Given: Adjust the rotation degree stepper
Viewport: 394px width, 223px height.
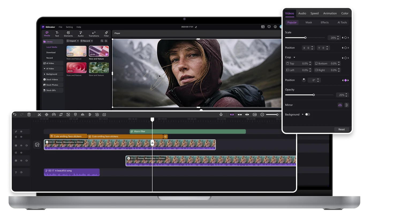Looking at the screenshot, I should pyautogui.click(x=318, y=80).
